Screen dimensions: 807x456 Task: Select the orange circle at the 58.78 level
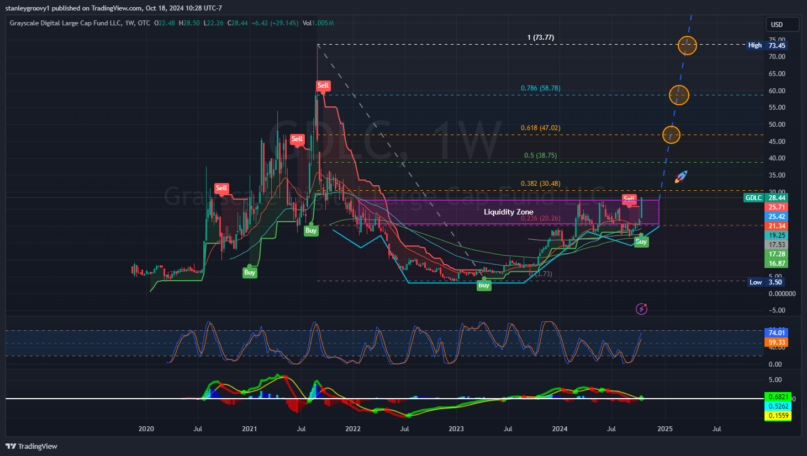pos(679,95)
